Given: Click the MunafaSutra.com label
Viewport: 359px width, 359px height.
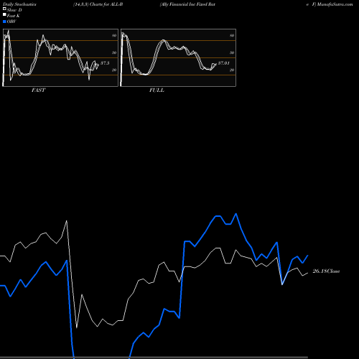Looking at the screenshot, I should pyautogui.click(x=335, y=4).
